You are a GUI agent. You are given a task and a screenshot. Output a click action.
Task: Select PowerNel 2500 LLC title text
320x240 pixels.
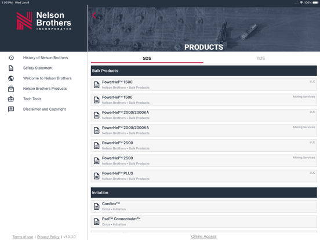pyautogui.click(x=118, y=143)
